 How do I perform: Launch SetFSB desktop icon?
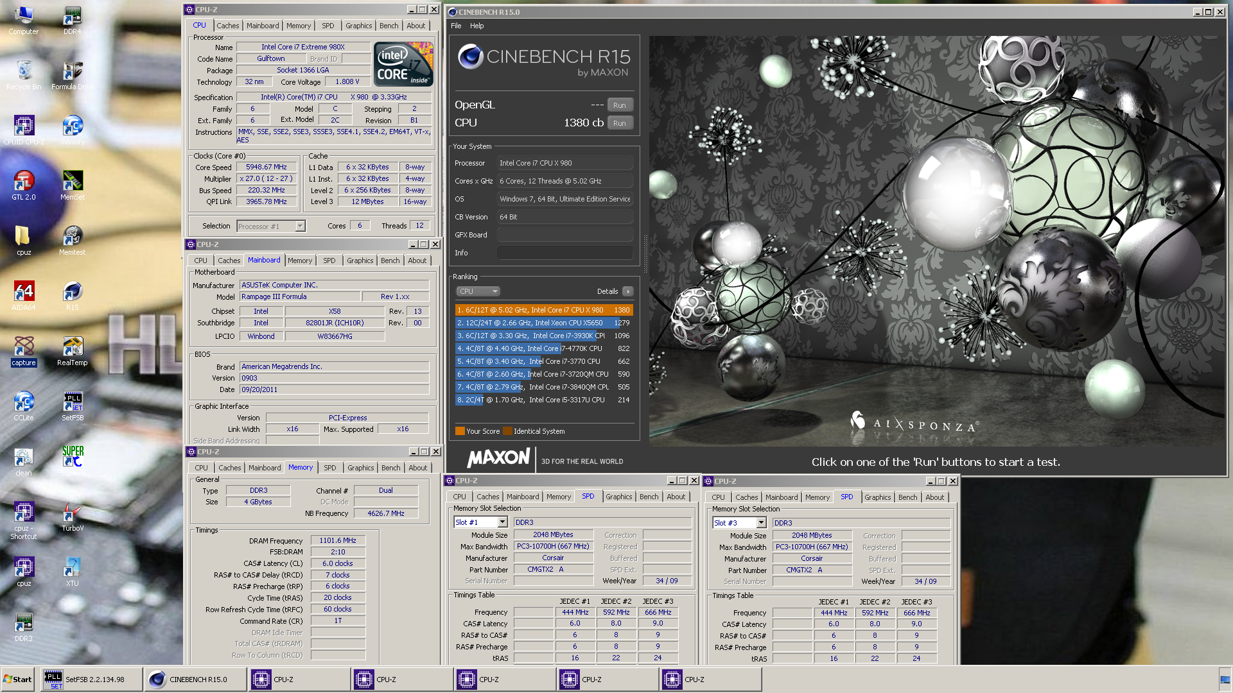pyautogui.click(x=73, y=406)
